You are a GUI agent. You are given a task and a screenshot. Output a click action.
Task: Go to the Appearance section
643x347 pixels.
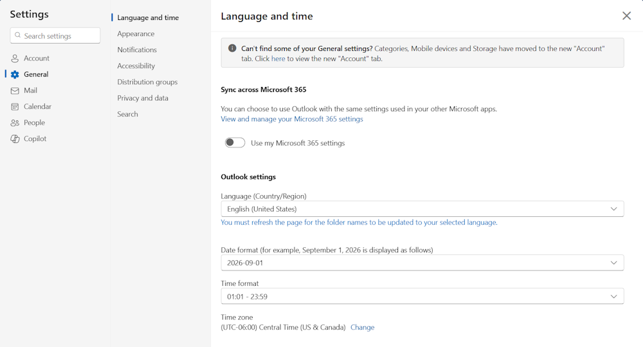click(x=136, y=33)
